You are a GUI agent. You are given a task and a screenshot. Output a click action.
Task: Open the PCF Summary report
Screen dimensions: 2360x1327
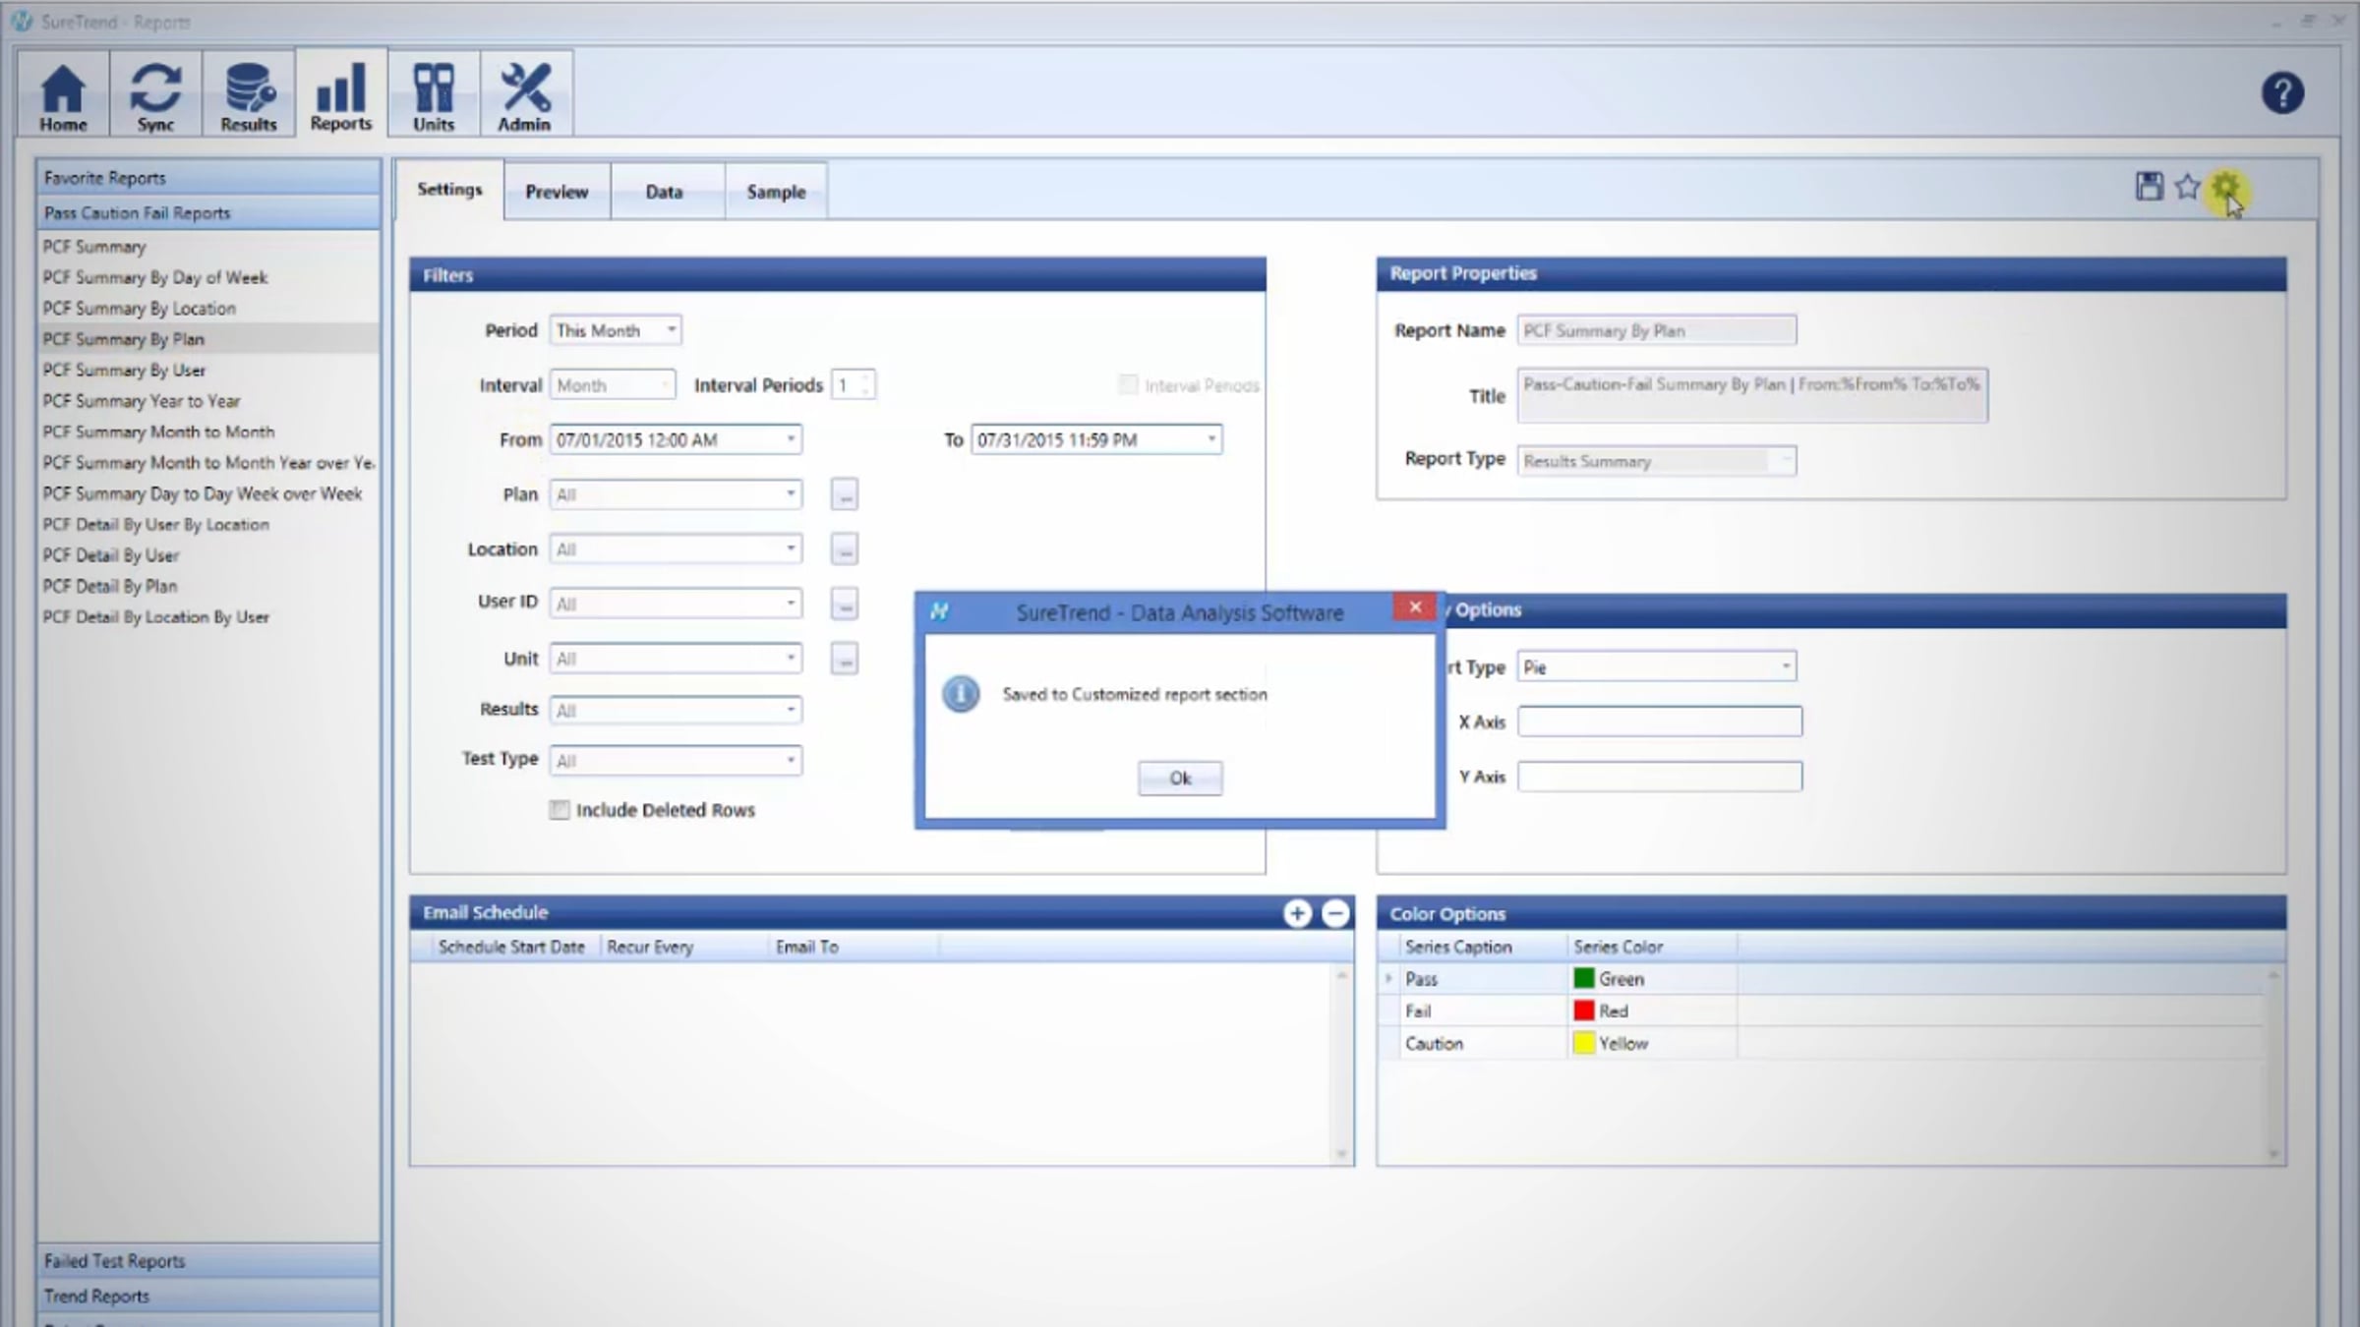94,247
